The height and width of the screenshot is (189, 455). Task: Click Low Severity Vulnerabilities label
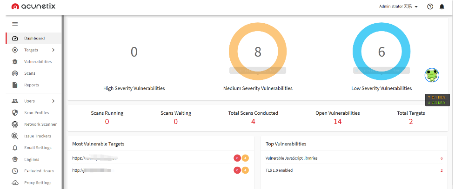click(x=381, y=88)
